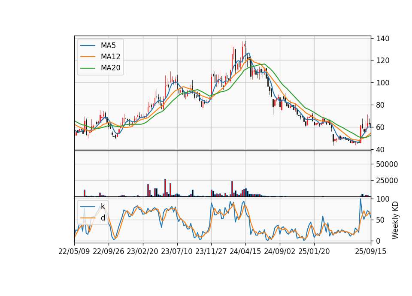Click the 140 price axis label
The image size is (412, 296).
pos(383,39)
